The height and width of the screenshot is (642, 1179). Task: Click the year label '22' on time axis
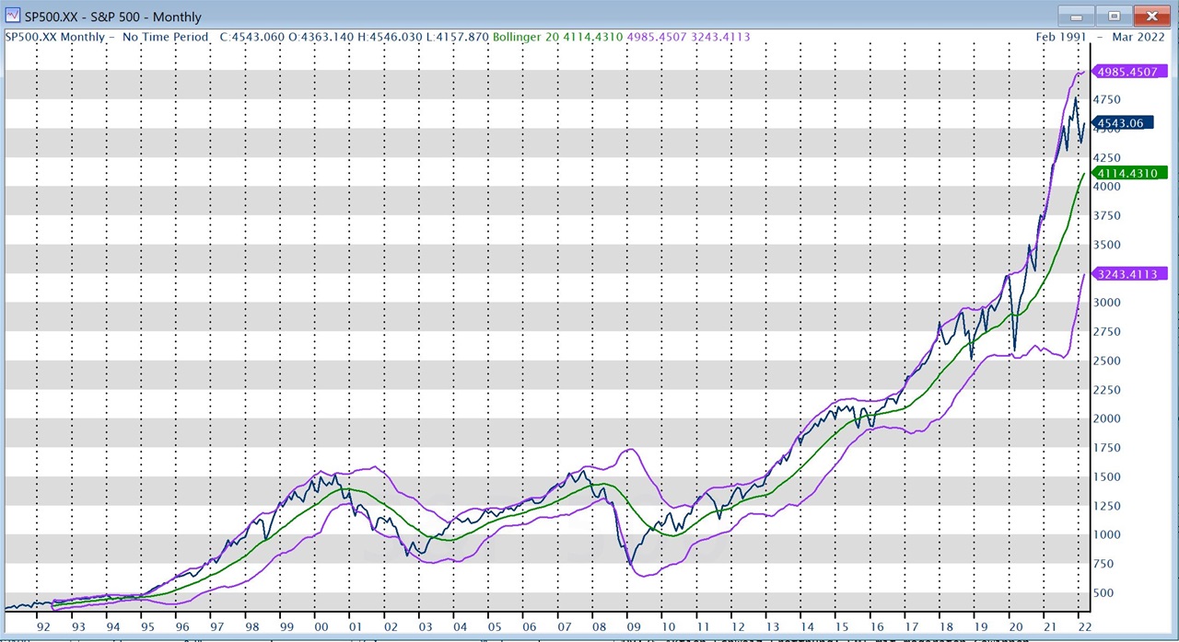1084,627
